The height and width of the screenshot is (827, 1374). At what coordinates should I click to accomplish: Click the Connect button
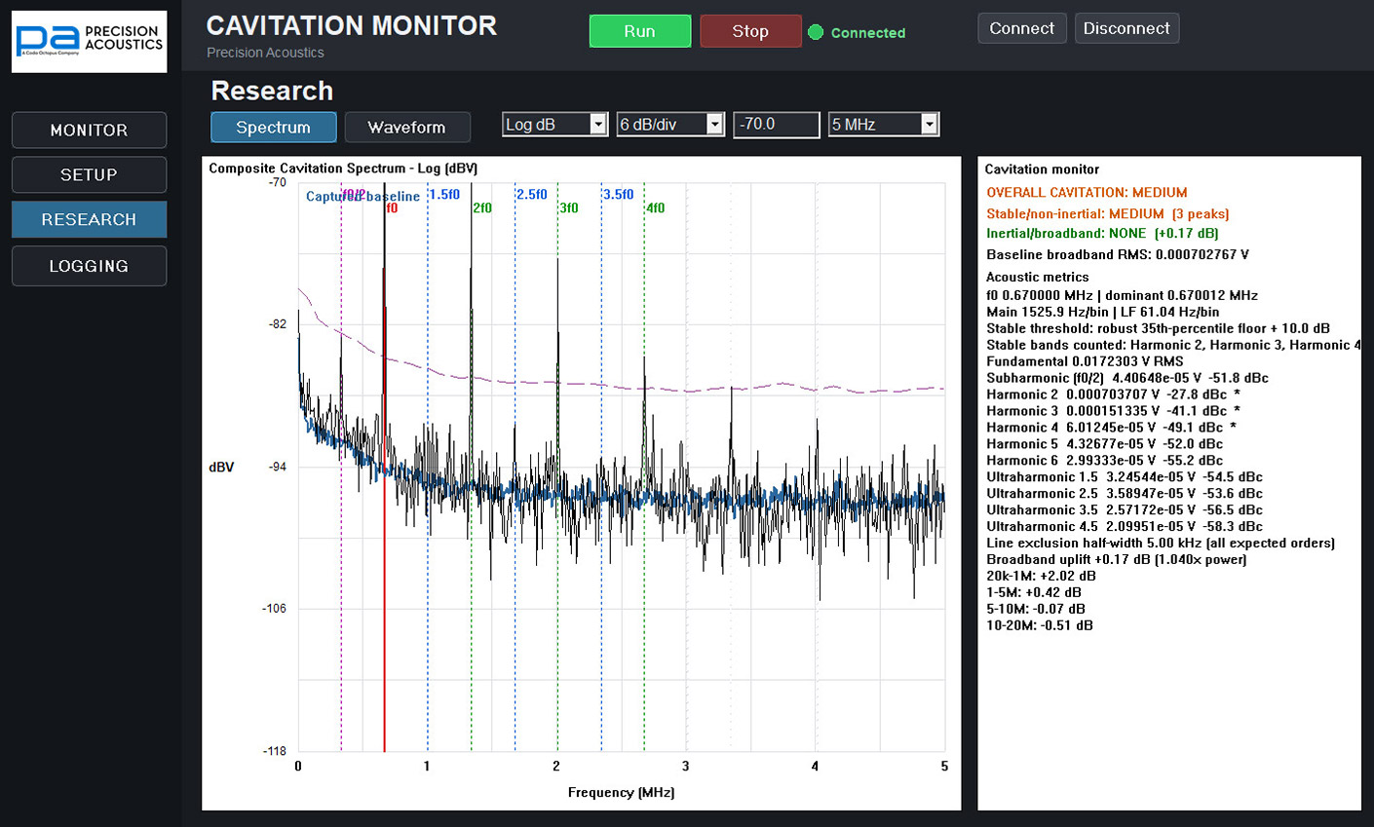[1021, 28]
